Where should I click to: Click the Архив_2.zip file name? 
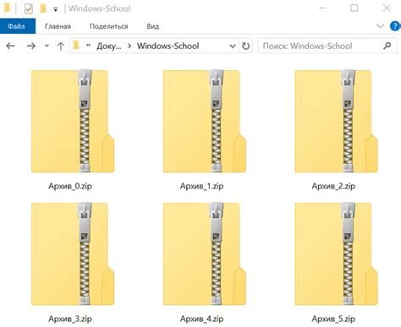pos(333,186)
